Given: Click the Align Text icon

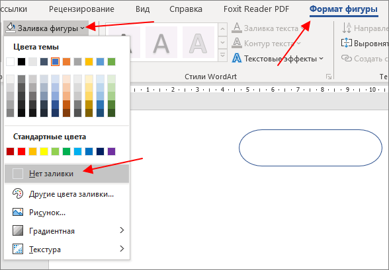Looking at the screenshot, I should click(x=347, y=43).
